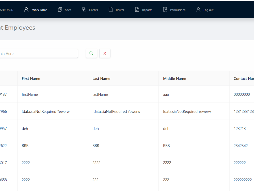Open the Work Force menu
Viewport: 254px width, 191px height.
point(40,10)
